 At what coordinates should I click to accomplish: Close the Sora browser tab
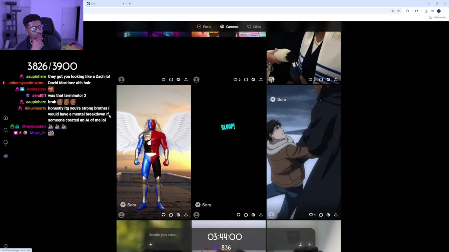(123, 3)
